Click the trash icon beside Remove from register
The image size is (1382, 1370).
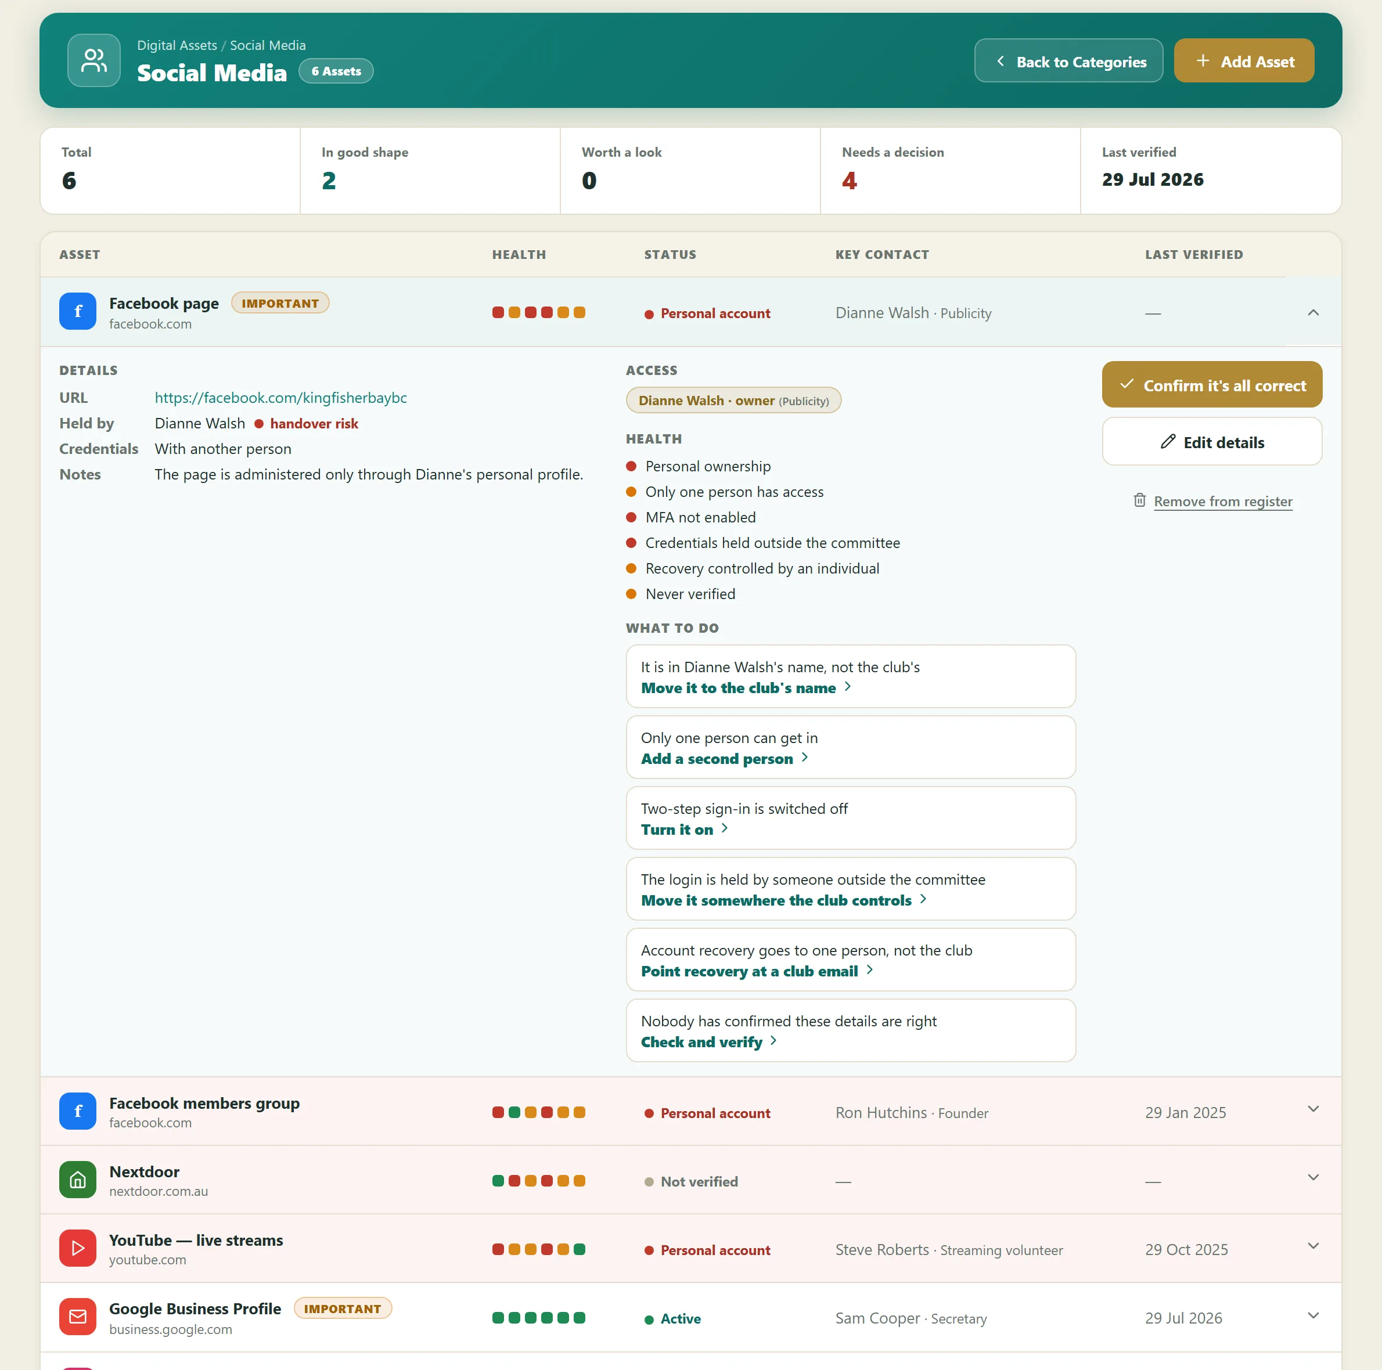(x=1139, y=500)
